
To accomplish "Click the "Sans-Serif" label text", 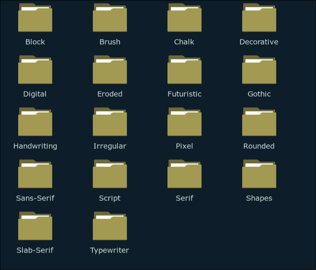I will coord(35,198).
